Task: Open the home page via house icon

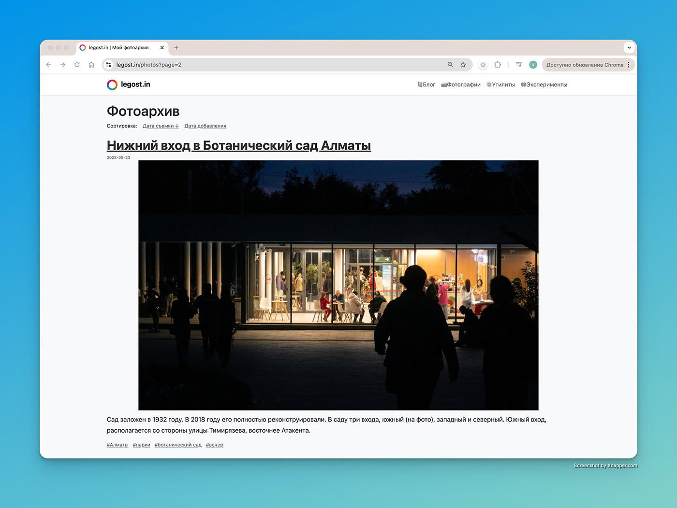Action: tap(91, 65)
